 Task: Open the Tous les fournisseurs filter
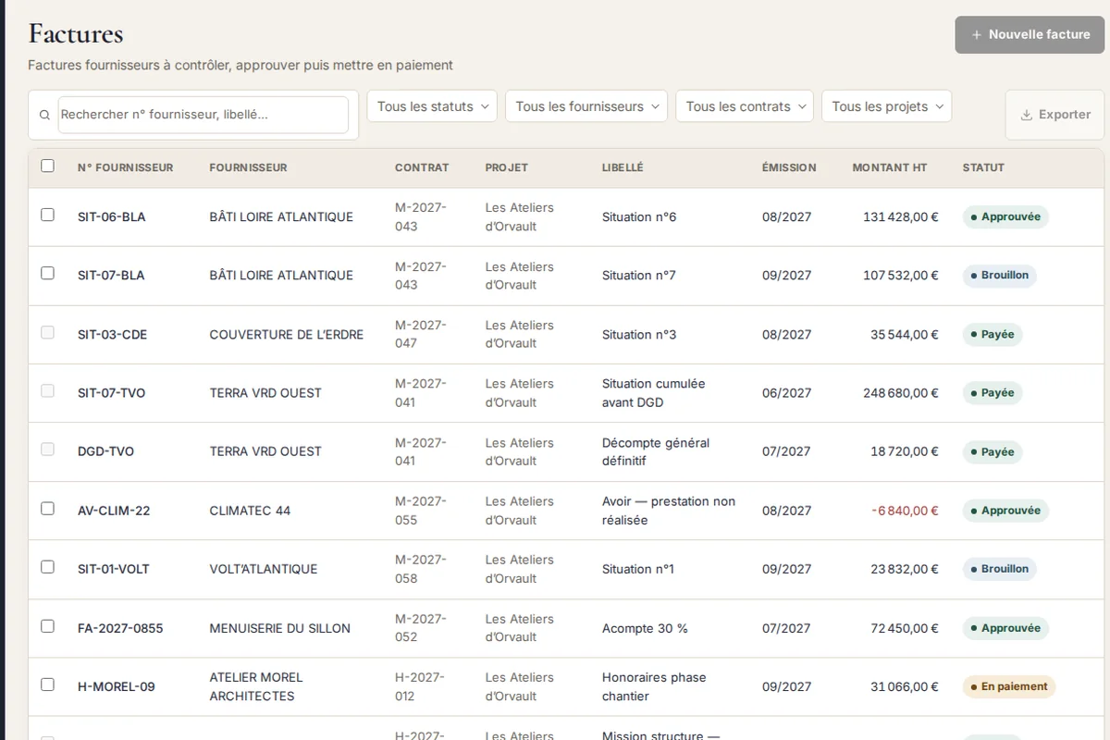[586, 106]
